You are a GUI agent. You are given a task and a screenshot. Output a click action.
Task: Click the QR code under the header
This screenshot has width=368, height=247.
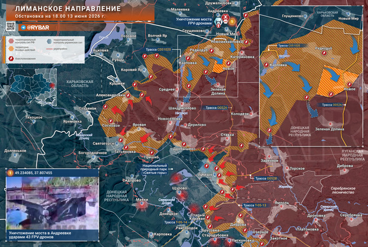pos(10,26)
